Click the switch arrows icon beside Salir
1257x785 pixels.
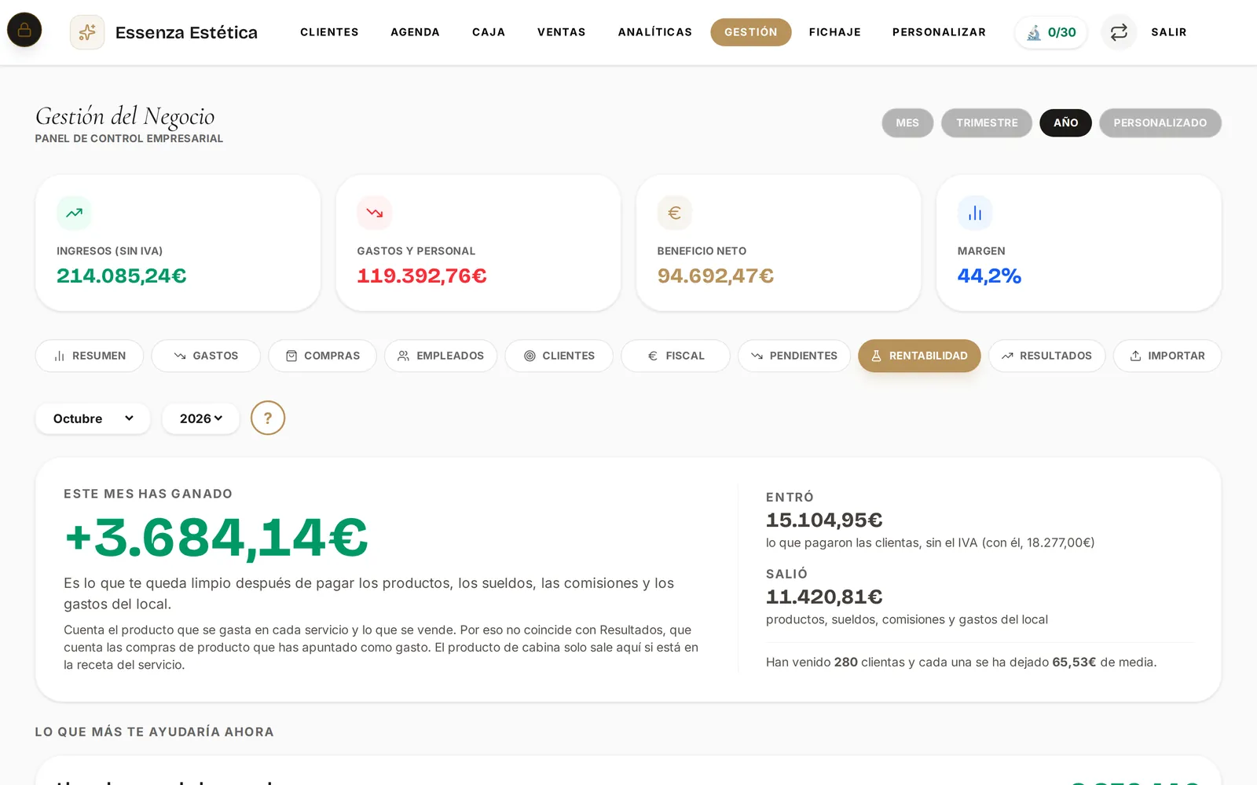(1119, 32)
